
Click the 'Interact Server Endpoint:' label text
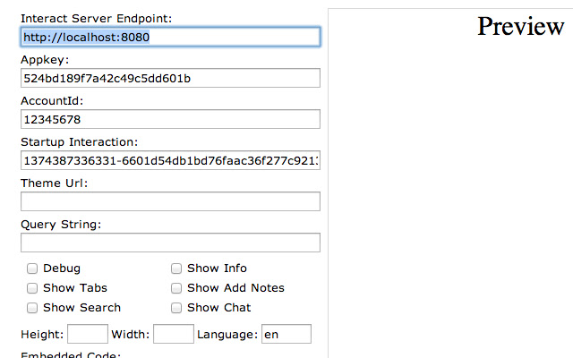(97, 19)
